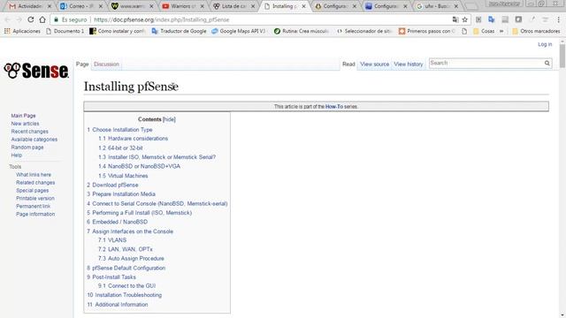This screenshot has width=566, height=318.
Task: Open the View history tab
Action: (x=409, y=64)
